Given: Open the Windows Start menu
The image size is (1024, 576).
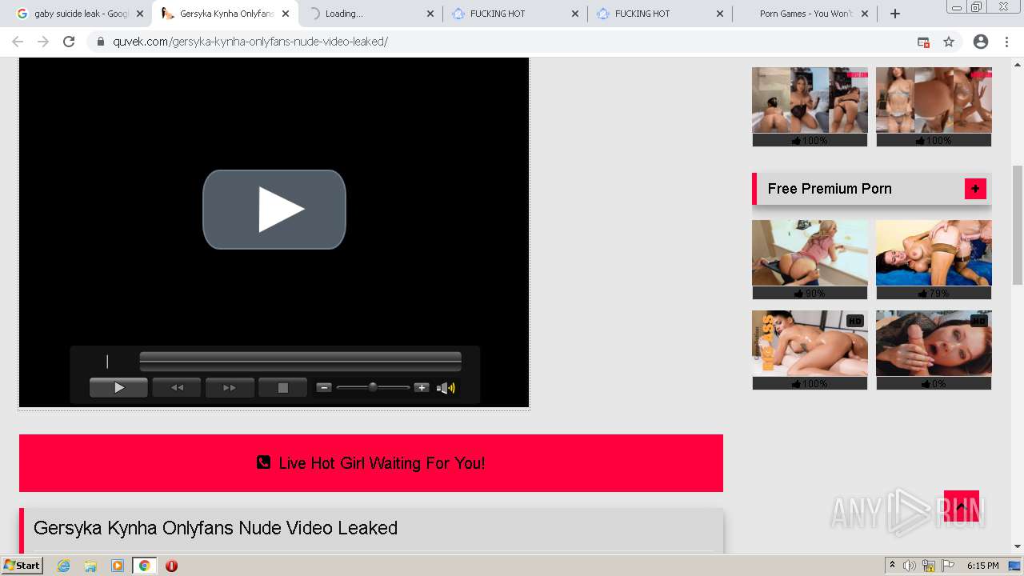Looking at the screenshot, I should pos(22,566).
